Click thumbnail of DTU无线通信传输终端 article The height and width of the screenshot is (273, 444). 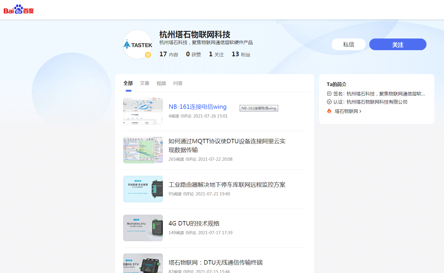pos(143,263)
